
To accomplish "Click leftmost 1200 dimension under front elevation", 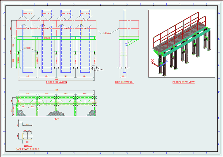I will (x=28, y=76).
